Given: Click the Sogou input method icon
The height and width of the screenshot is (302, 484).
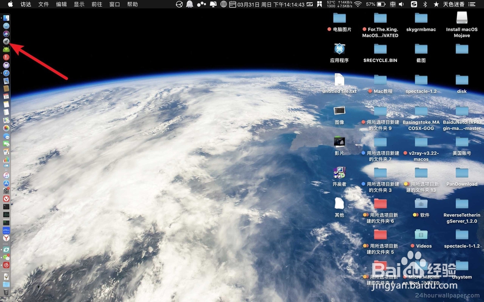Looking at the screenshot, I should (x=414, y=4).
